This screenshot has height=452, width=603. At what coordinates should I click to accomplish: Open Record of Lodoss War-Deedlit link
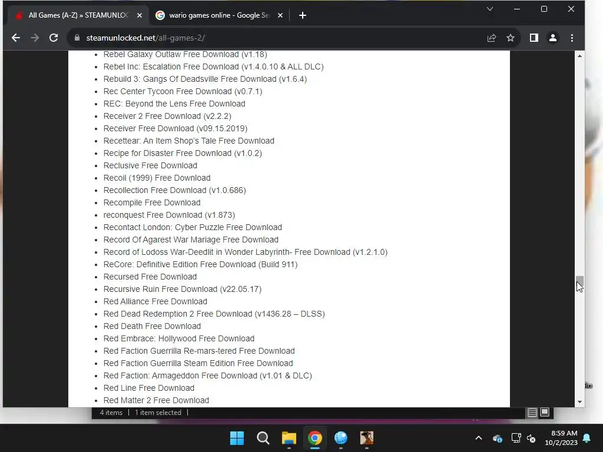pyautogui.click(x=246, y=252)
